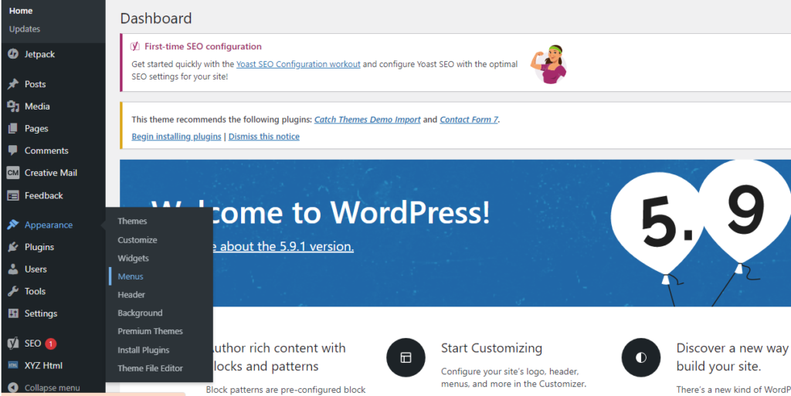Open Theme File Editor
Viewport: 791px width, 396px height.
tap(150, 368)
